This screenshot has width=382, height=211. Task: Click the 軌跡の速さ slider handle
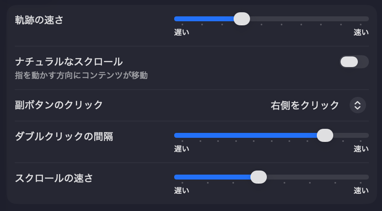tap(242, 19)
